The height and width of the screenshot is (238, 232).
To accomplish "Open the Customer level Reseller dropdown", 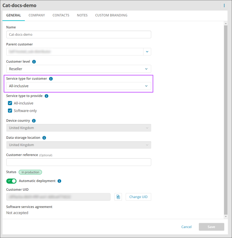I will click(79, 69).
